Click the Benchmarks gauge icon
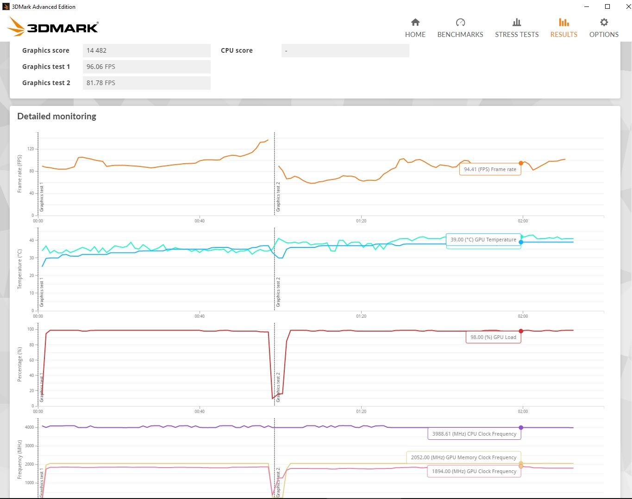The height and width of the screenshot is (499, 632). click(460, 22)
